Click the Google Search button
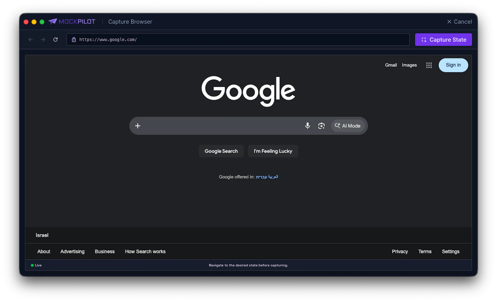497x302 pixels. point(221,151)
